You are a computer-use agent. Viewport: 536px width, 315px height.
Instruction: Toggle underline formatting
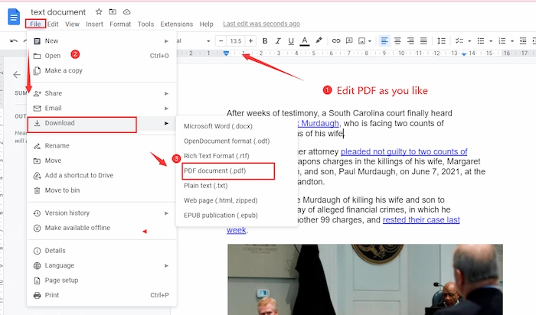(291, 41)
